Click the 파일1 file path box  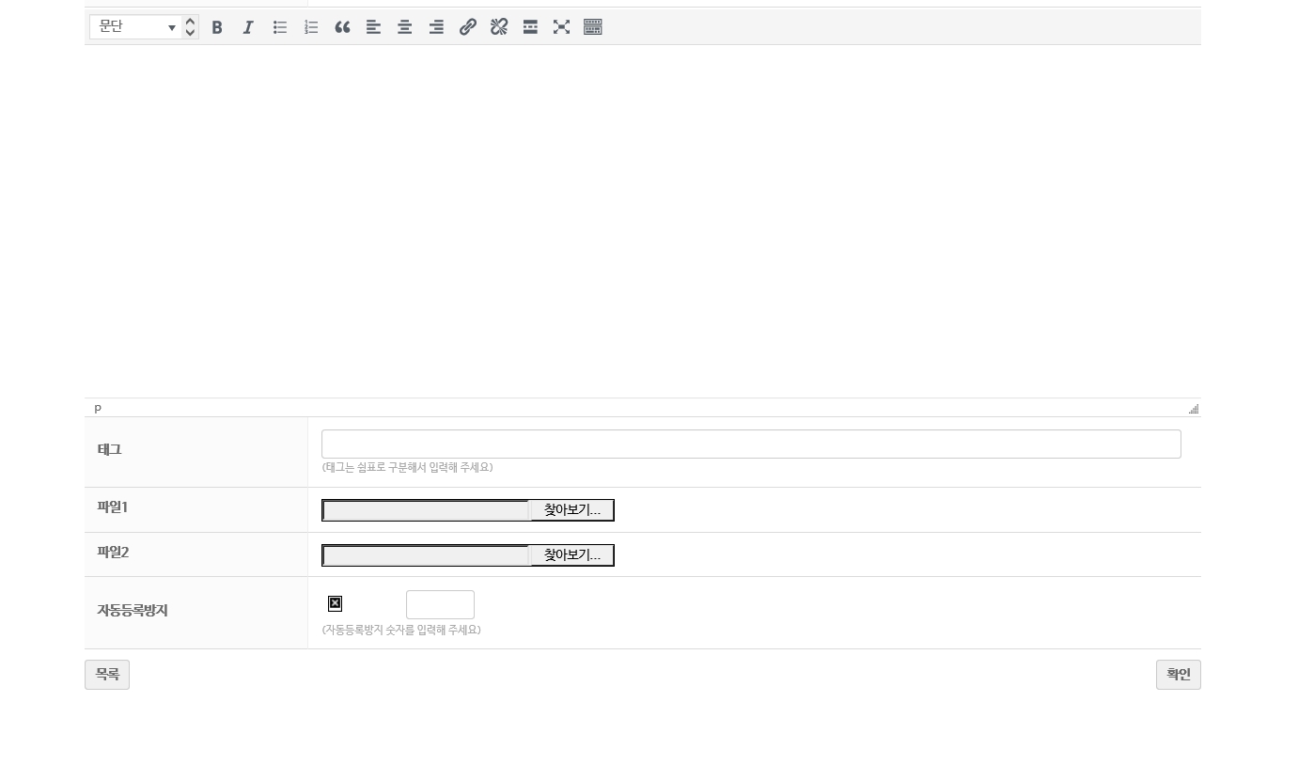427,510
